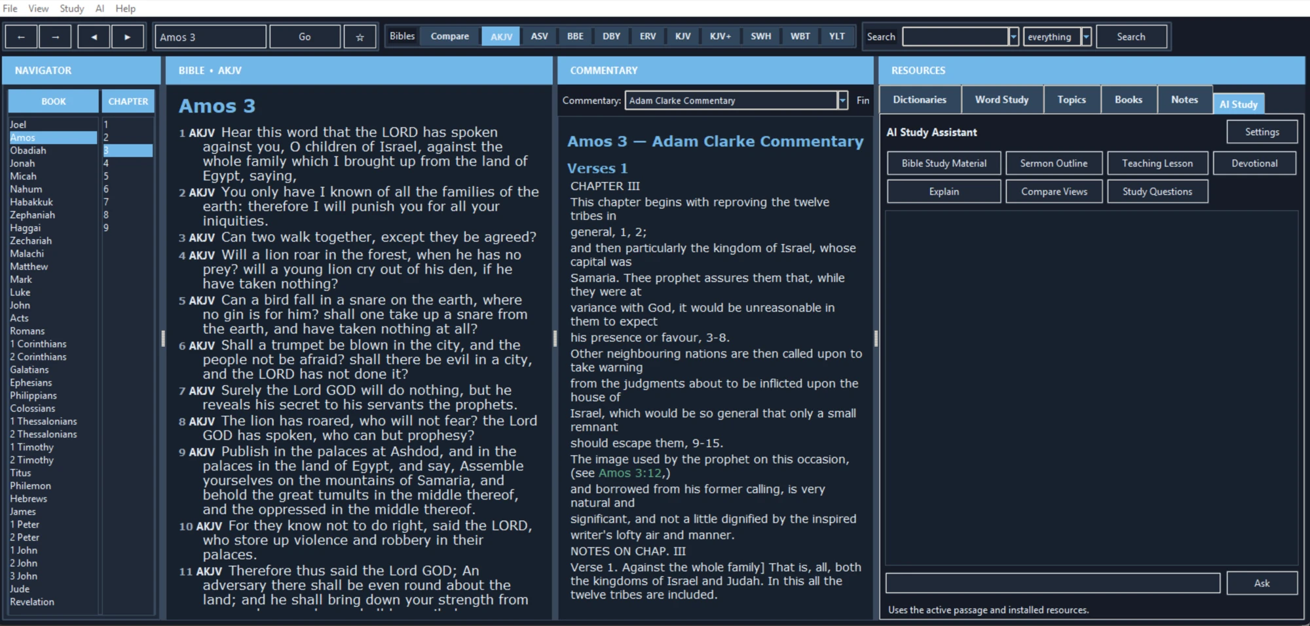
Task: Open the search box history dropdown arrow
Action: point(1014,37)
